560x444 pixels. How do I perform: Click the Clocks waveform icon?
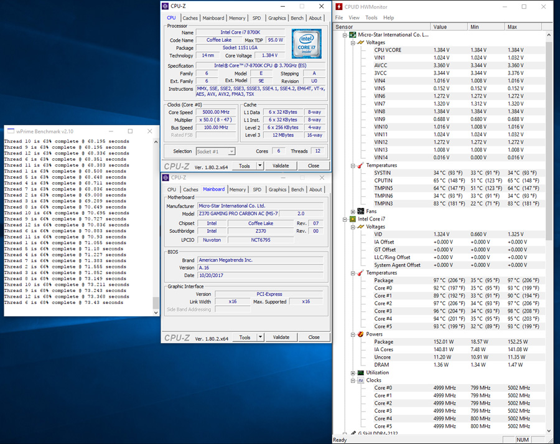click(x=360, y=380)
